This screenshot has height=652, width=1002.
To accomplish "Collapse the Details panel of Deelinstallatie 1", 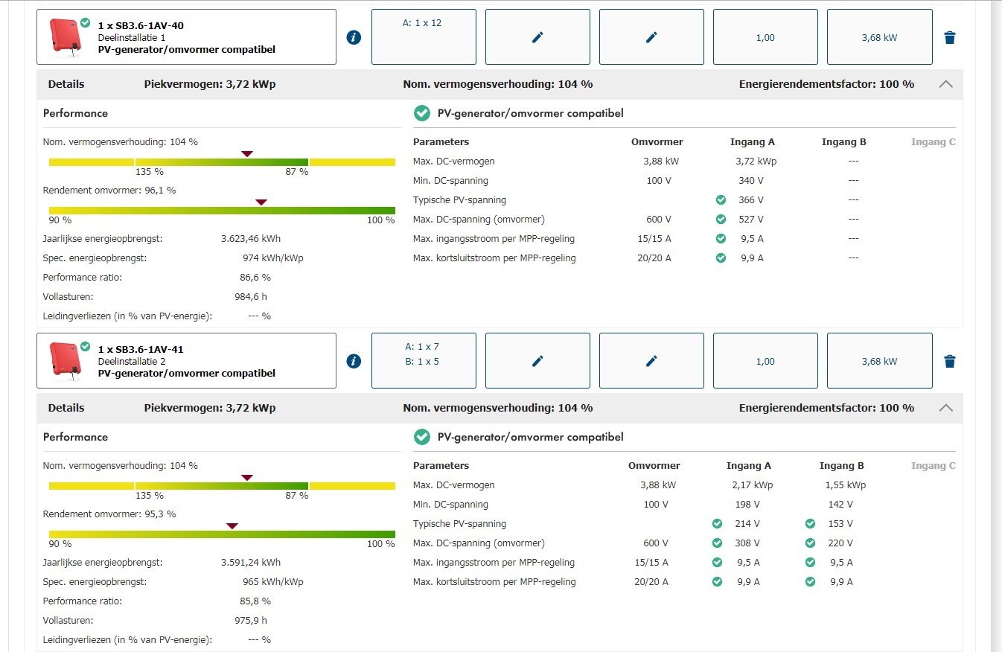I will [x=945, y=84].
